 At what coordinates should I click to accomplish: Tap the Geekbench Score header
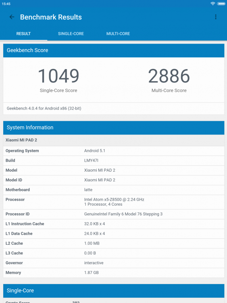(114, 50)
